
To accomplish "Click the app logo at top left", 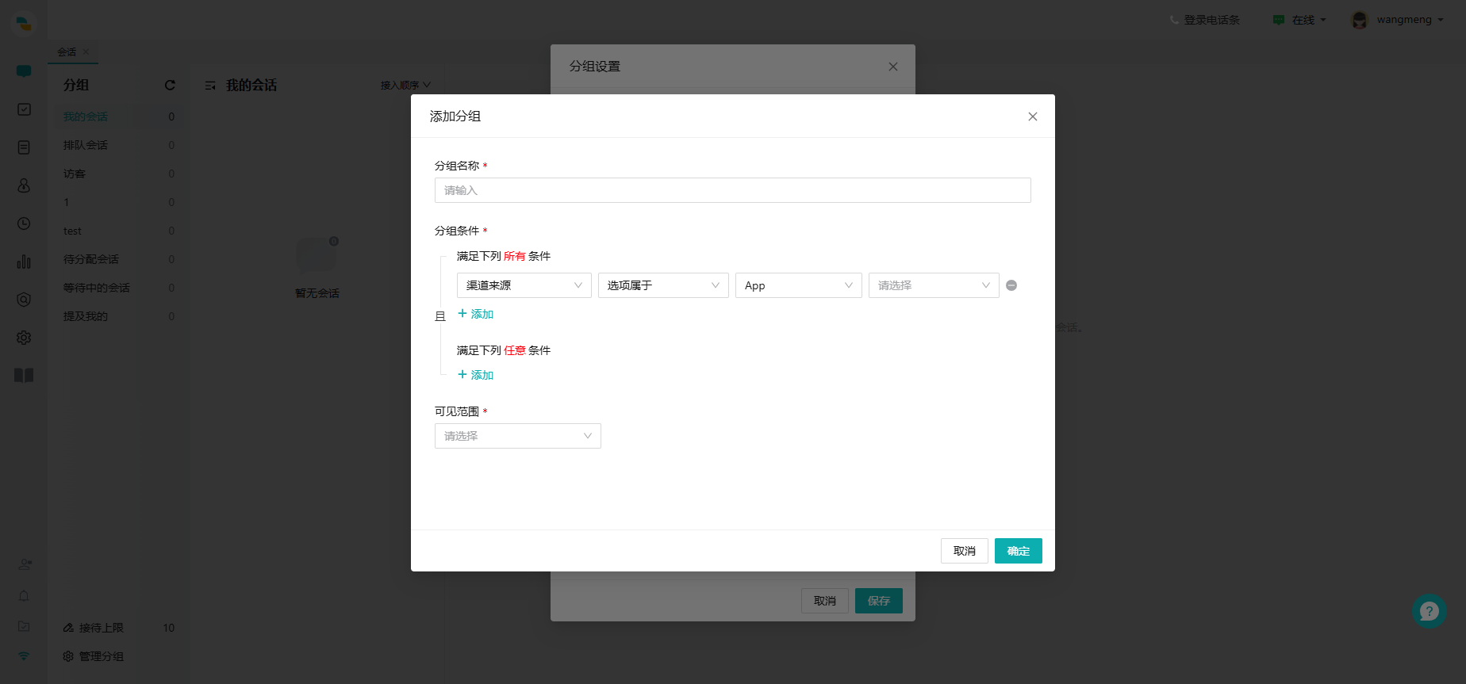I will click(x=24, y=23).
